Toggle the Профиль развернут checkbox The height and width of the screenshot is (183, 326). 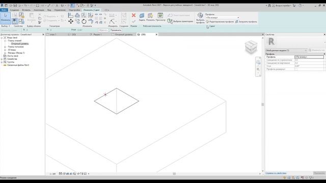click(296, 69)
